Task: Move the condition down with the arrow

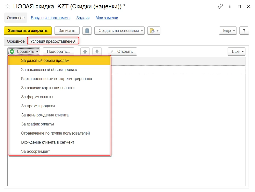Action: click(97, 52)
